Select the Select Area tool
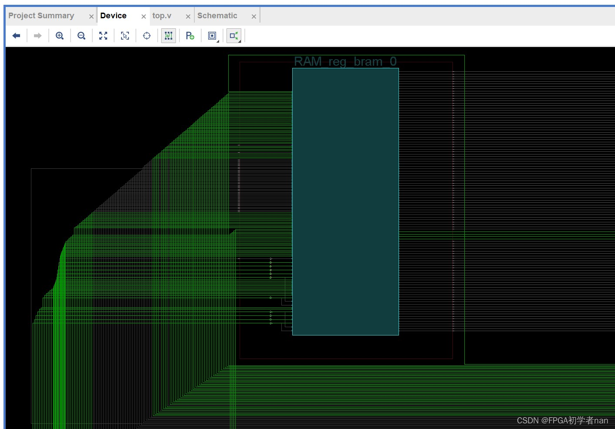Screen dimensions: 615x429 (125, 36)
